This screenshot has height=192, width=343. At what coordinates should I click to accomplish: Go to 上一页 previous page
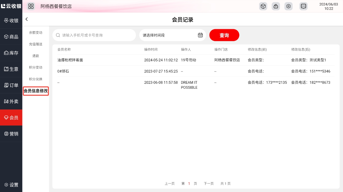point(170,183)
